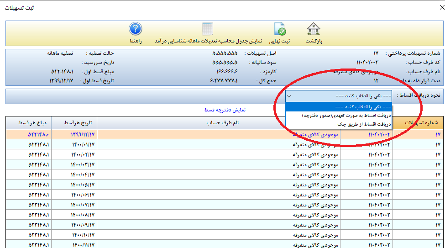Follow the نمایش دفترچه قسط link
The width and height of the screenshot is (445, 248).
point(225,110)
